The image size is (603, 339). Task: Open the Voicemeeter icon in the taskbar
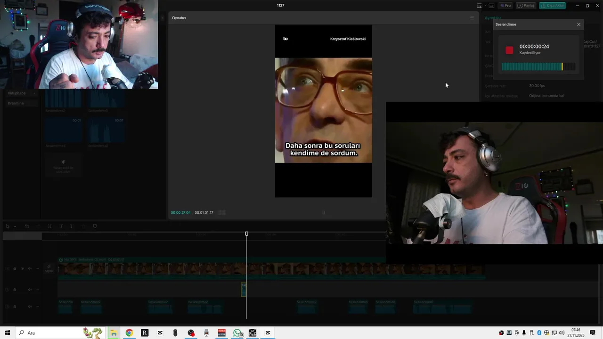point(221,333)
